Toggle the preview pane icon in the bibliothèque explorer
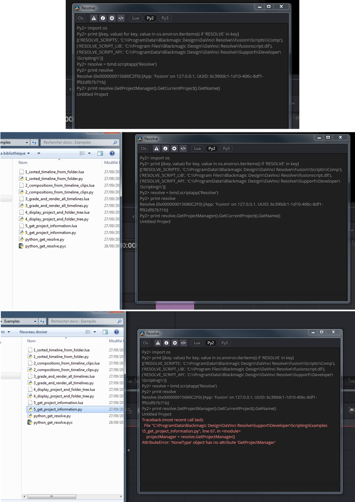Image resolution: width=355 pixels, height=502 pixels. (x=100, y=154)
